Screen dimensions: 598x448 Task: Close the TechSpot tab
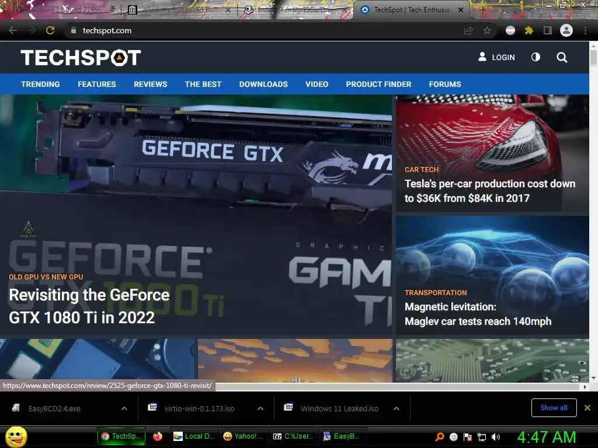coord(461,10)
